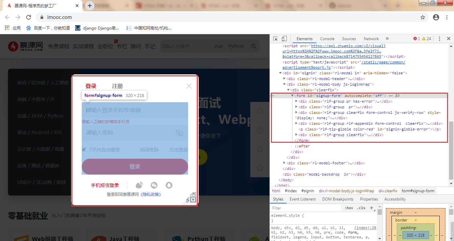Collapse the form signup-form node
The height and width of the screenshot is (241, 454).
coord(292,96)
